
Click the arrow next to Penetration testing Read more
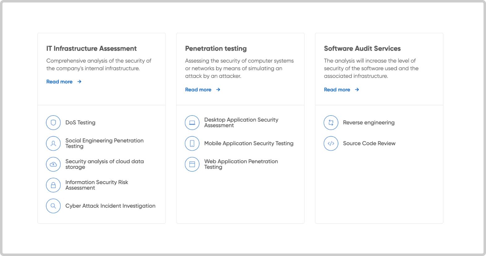pyautogui.click(x=218, y=90)
